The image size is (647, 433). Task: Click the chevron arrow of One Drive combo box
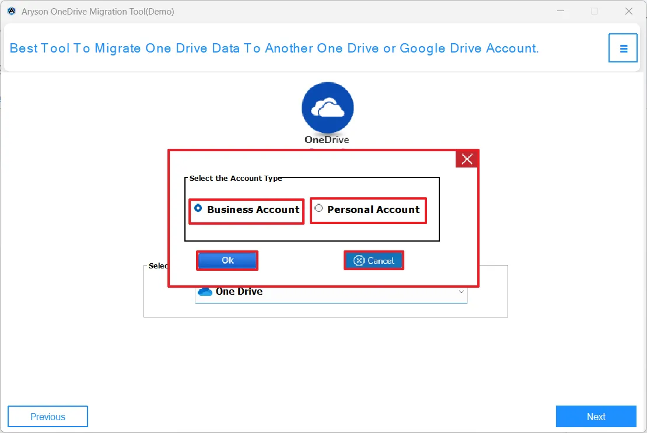click(x=461, y=291)
